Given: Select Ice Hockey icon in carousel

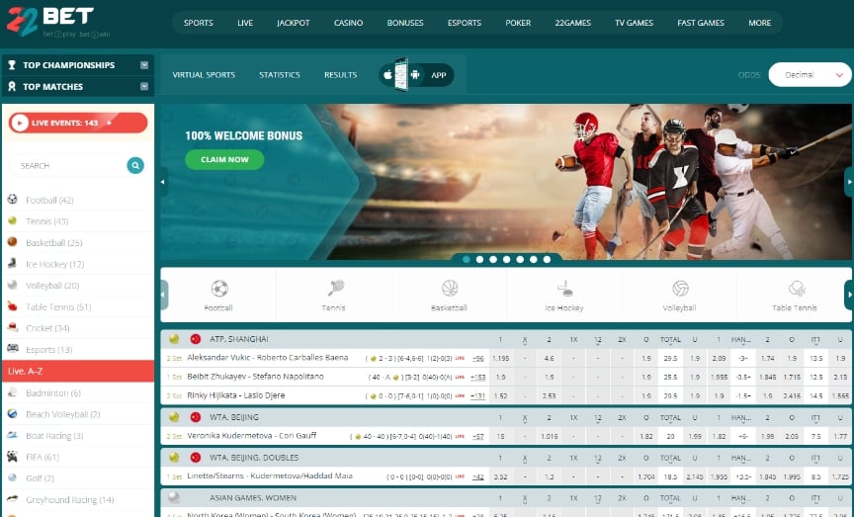Looking at the screenshot, I should [564, 288].
